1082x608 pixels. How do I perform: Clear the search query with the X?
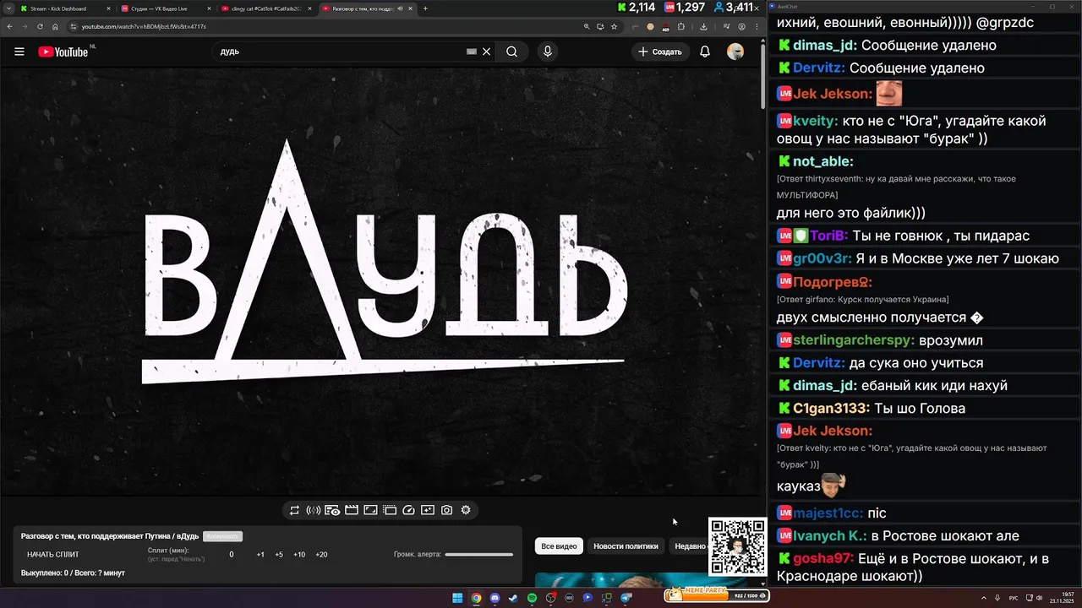486,52
